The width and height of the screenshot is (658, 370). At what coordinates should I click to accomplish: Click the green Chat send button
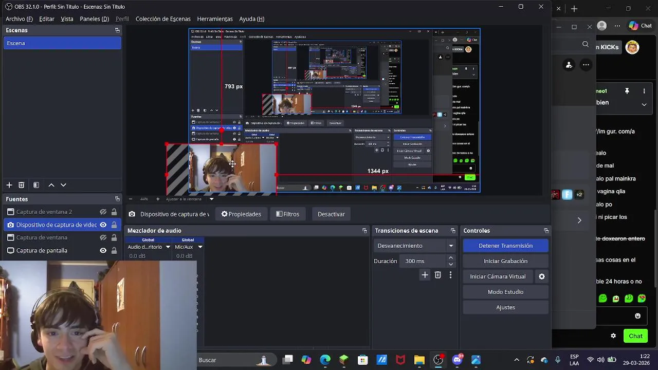[635, 336]
